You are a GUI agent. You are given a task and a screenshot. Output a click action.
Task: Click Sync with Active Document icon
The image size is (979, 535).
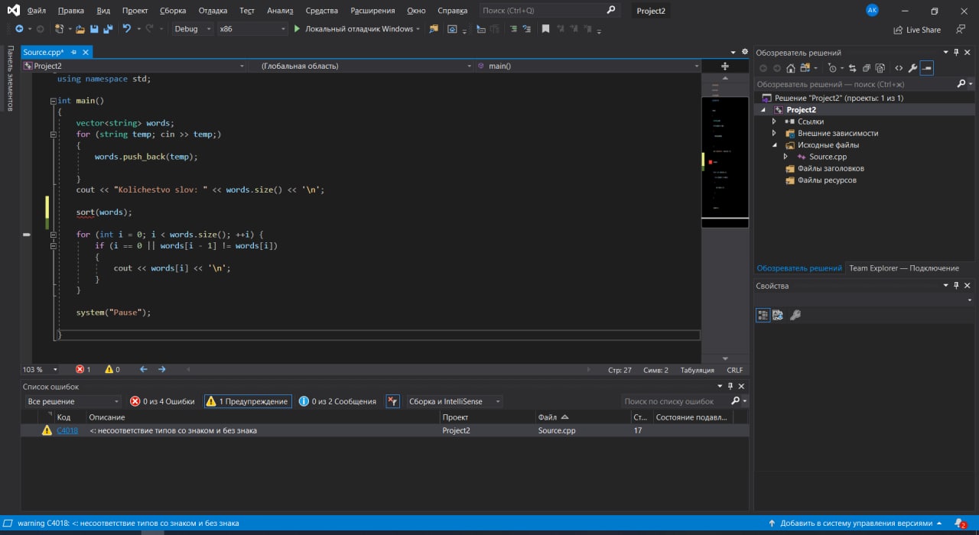coord(852,68)
